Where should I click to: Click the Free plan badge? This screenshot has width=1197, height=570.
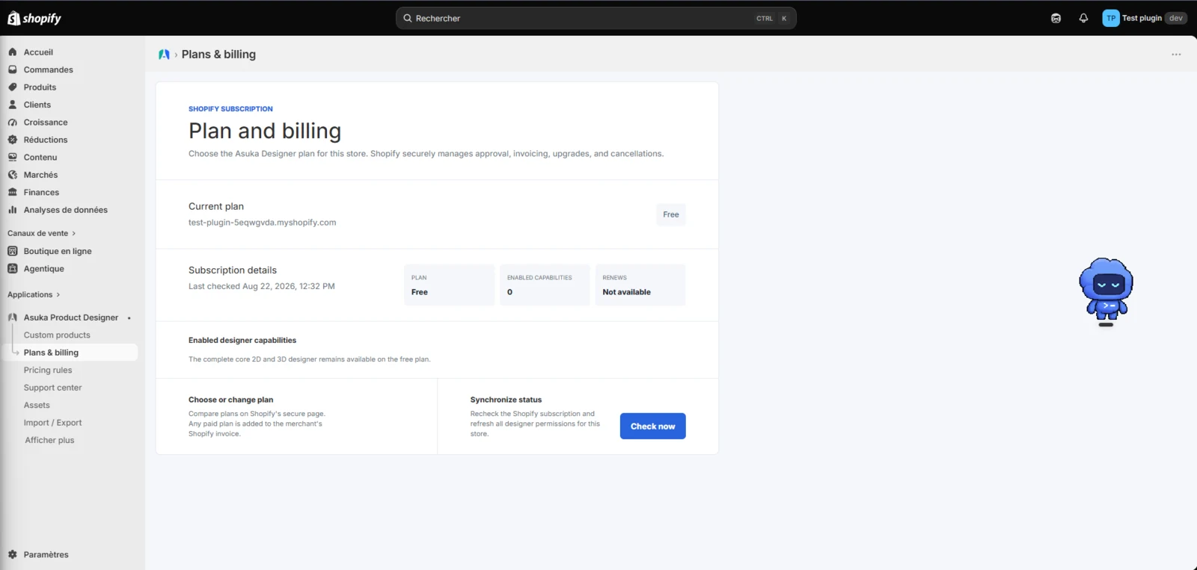671,214
